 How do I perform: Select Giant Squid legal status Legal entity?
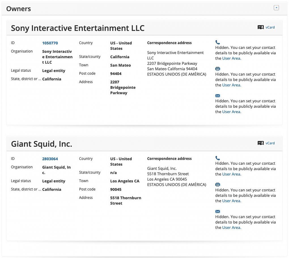54,181
